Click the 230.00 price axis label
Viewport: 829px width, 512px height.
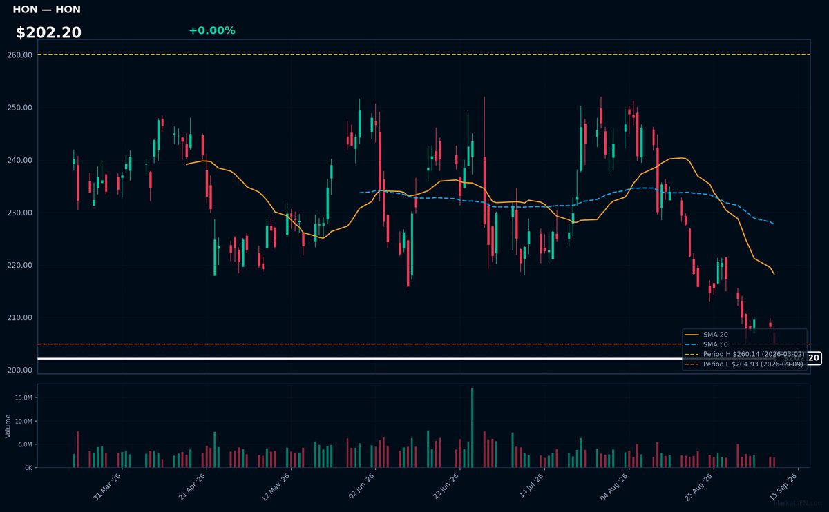coord(21,213)
